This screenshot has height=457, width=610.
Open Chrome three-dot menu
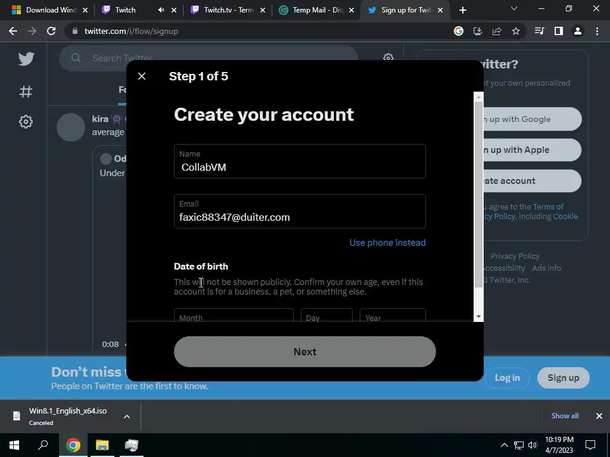(x=597, y=31)
